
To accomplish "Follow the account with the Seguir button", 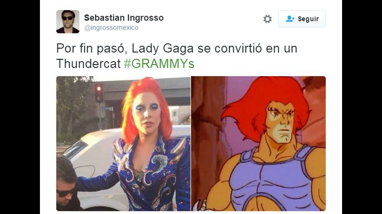I will click(302, 19).
